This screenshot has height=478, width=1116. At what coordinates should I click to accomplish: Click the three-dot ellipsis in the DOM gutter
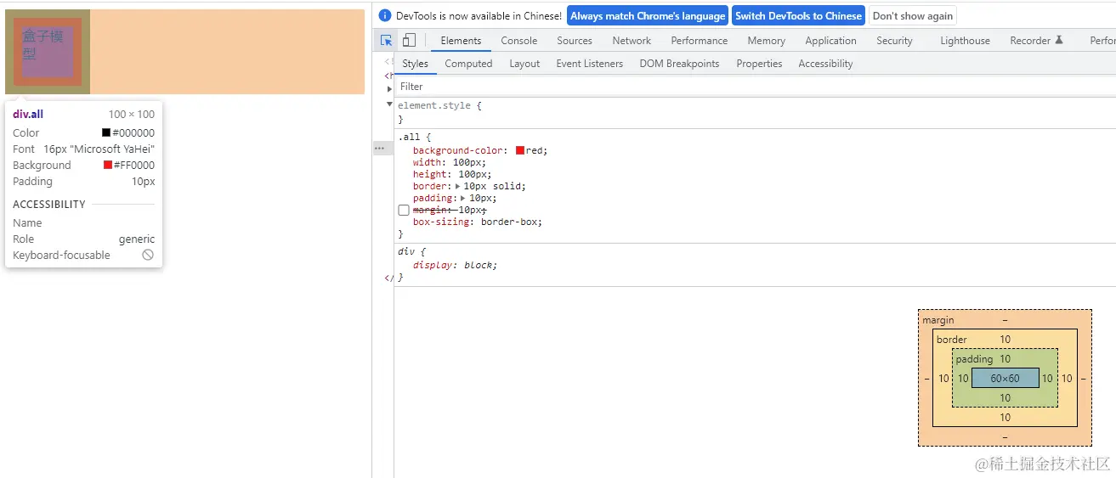coord(379,148)
